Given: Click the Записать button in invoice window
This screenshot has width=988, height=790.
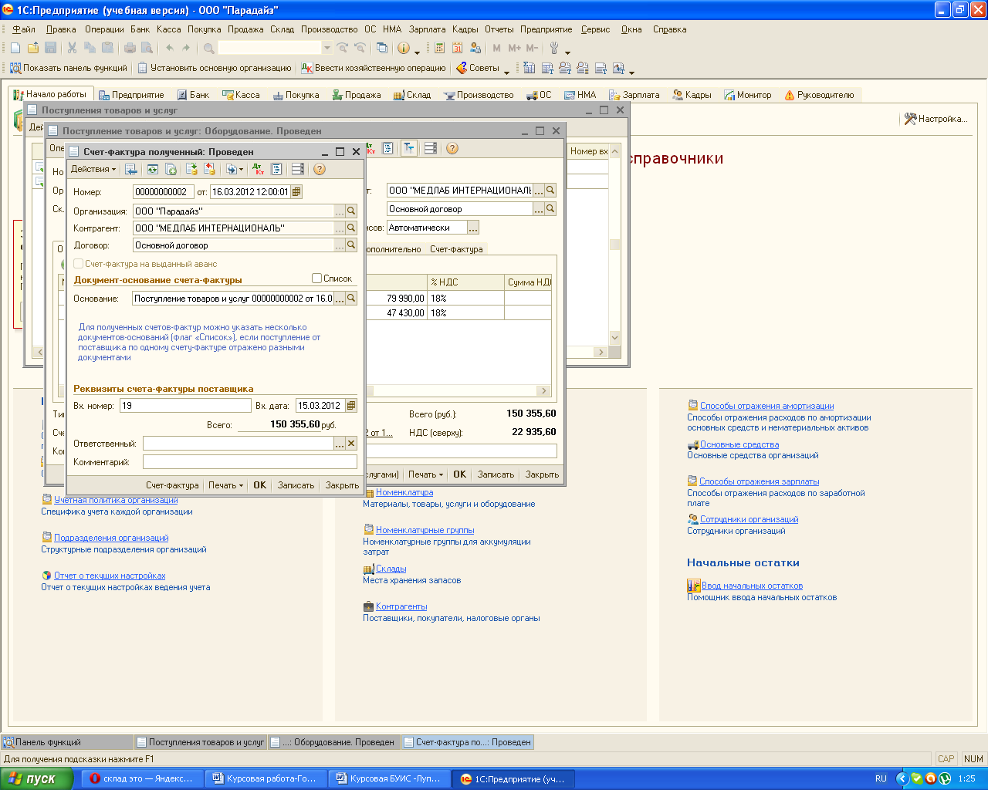Looking at the screenshot, I should [296, 485].
